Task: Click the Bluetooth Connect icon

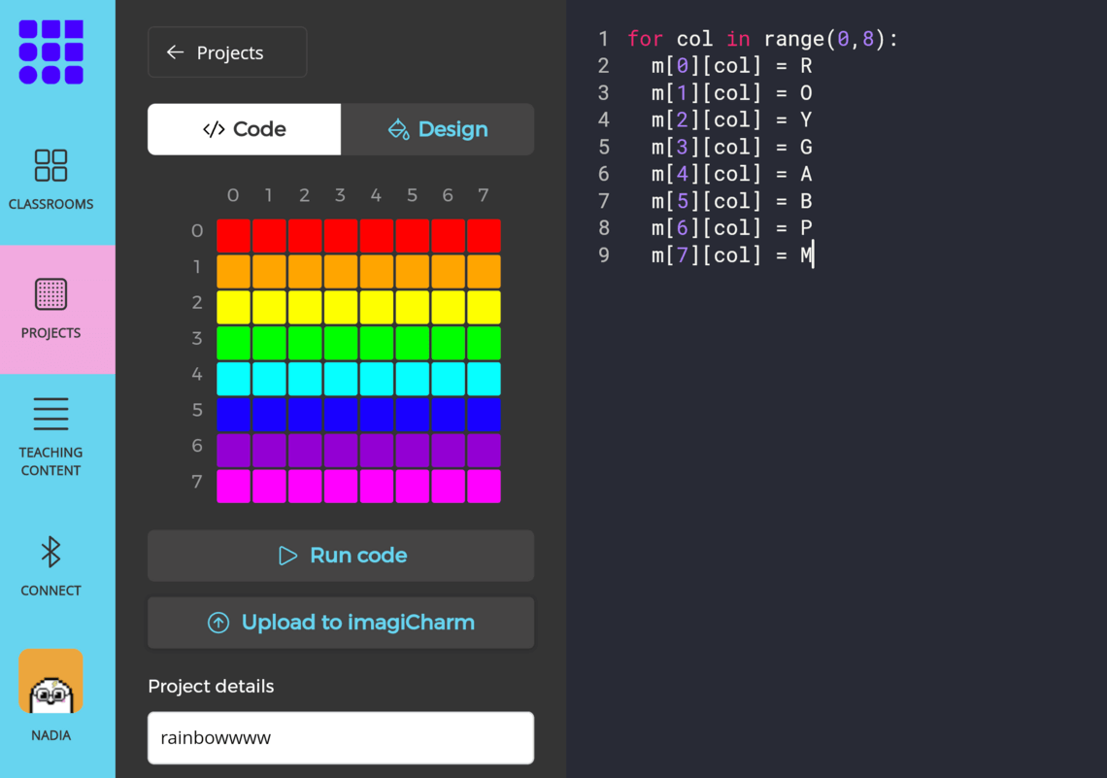Action: pos(50,553)
